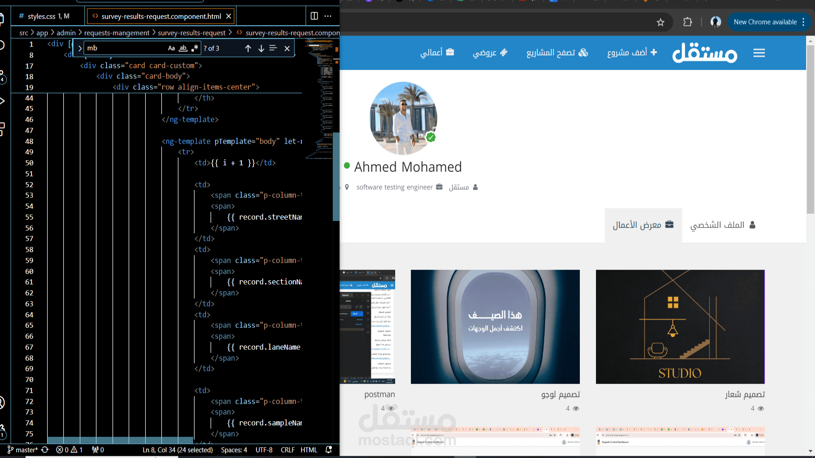
Task: Open أضف مشروع link
Action: [632, 53]
